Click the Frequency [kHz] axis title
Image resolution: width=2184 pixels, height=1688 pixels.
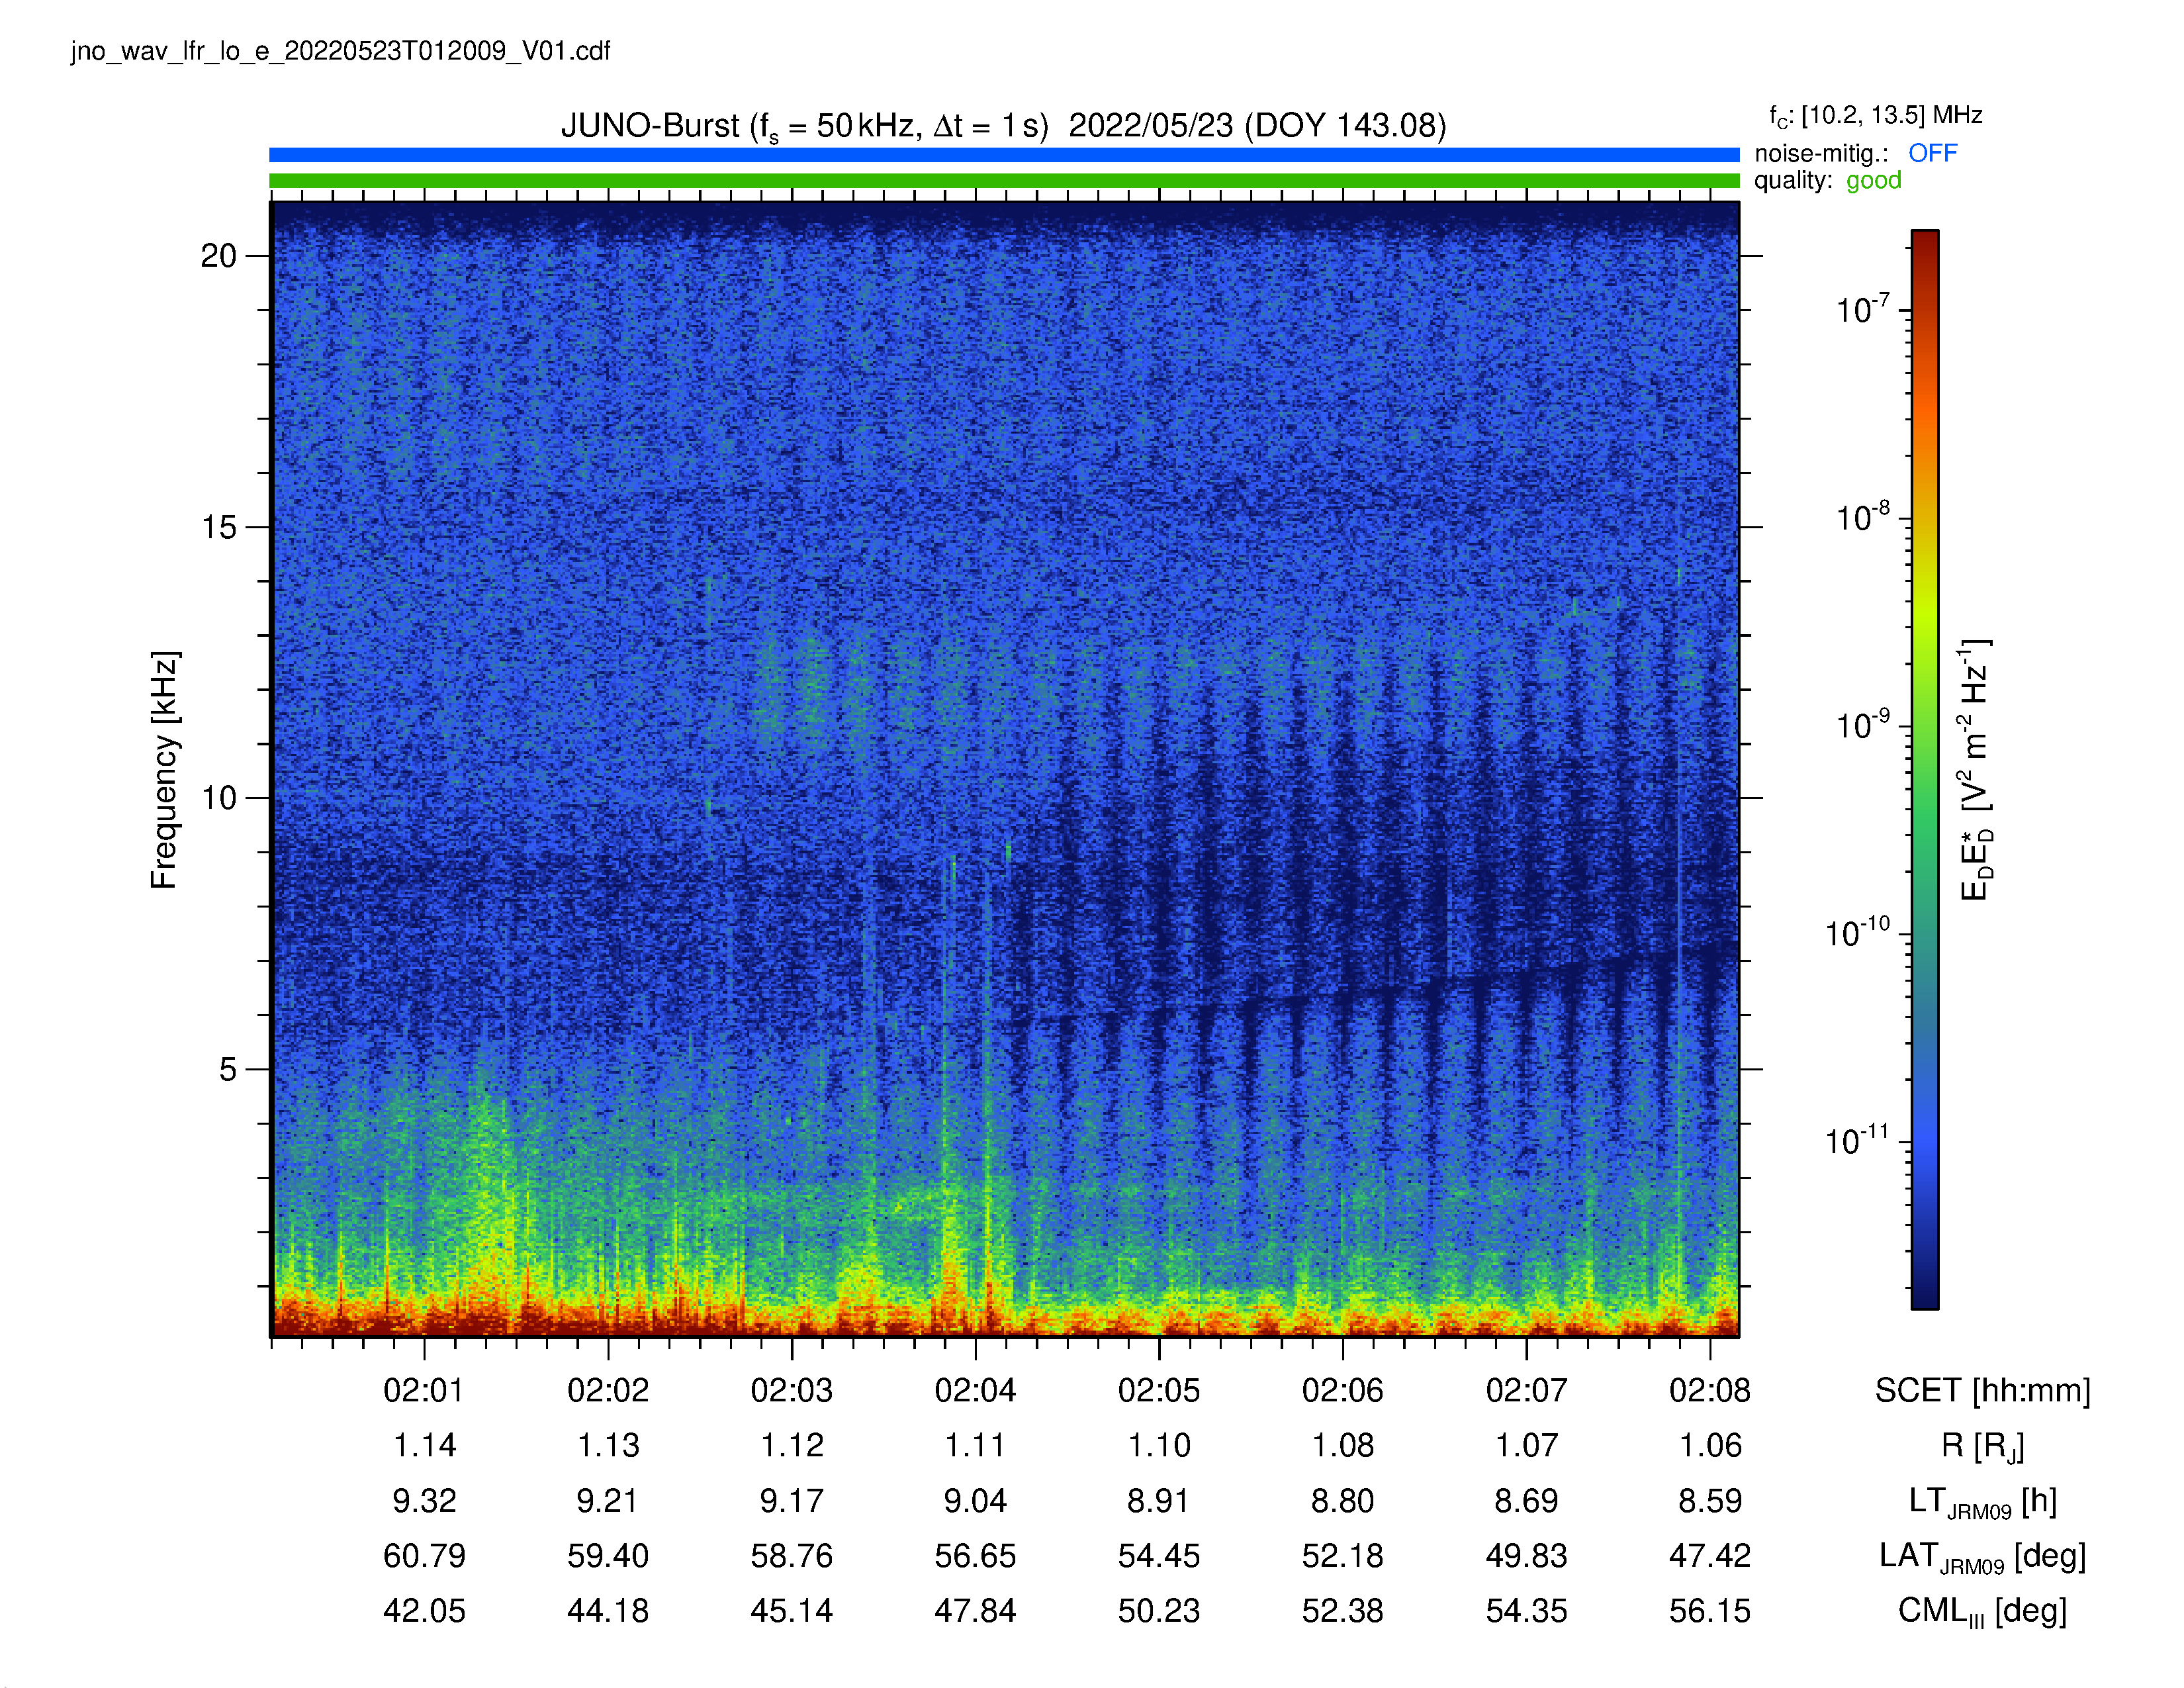tap(164, 770)
